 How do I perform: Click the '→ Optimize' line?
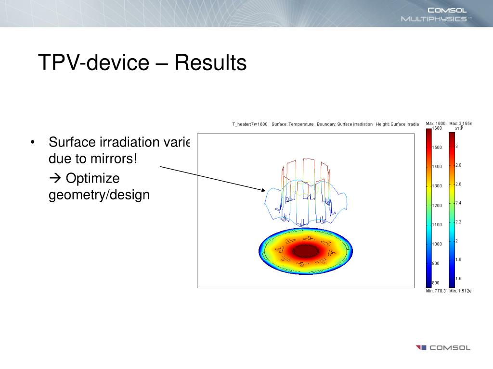pyautogui.click(x=84, y=178)
